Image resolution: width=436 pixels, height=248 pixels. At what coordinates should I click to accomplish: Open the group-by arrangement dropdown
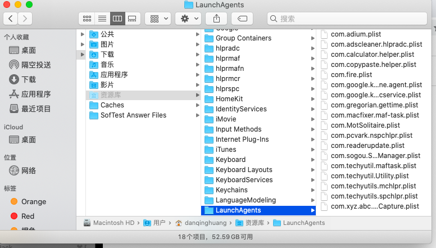pyautogui.click(x=159, y=19)
